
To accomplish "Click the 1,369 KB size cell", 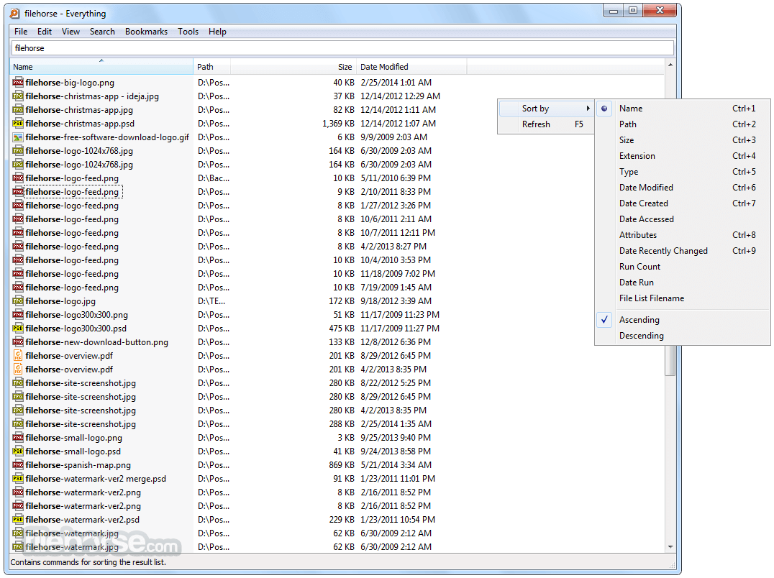I will 338,124.
